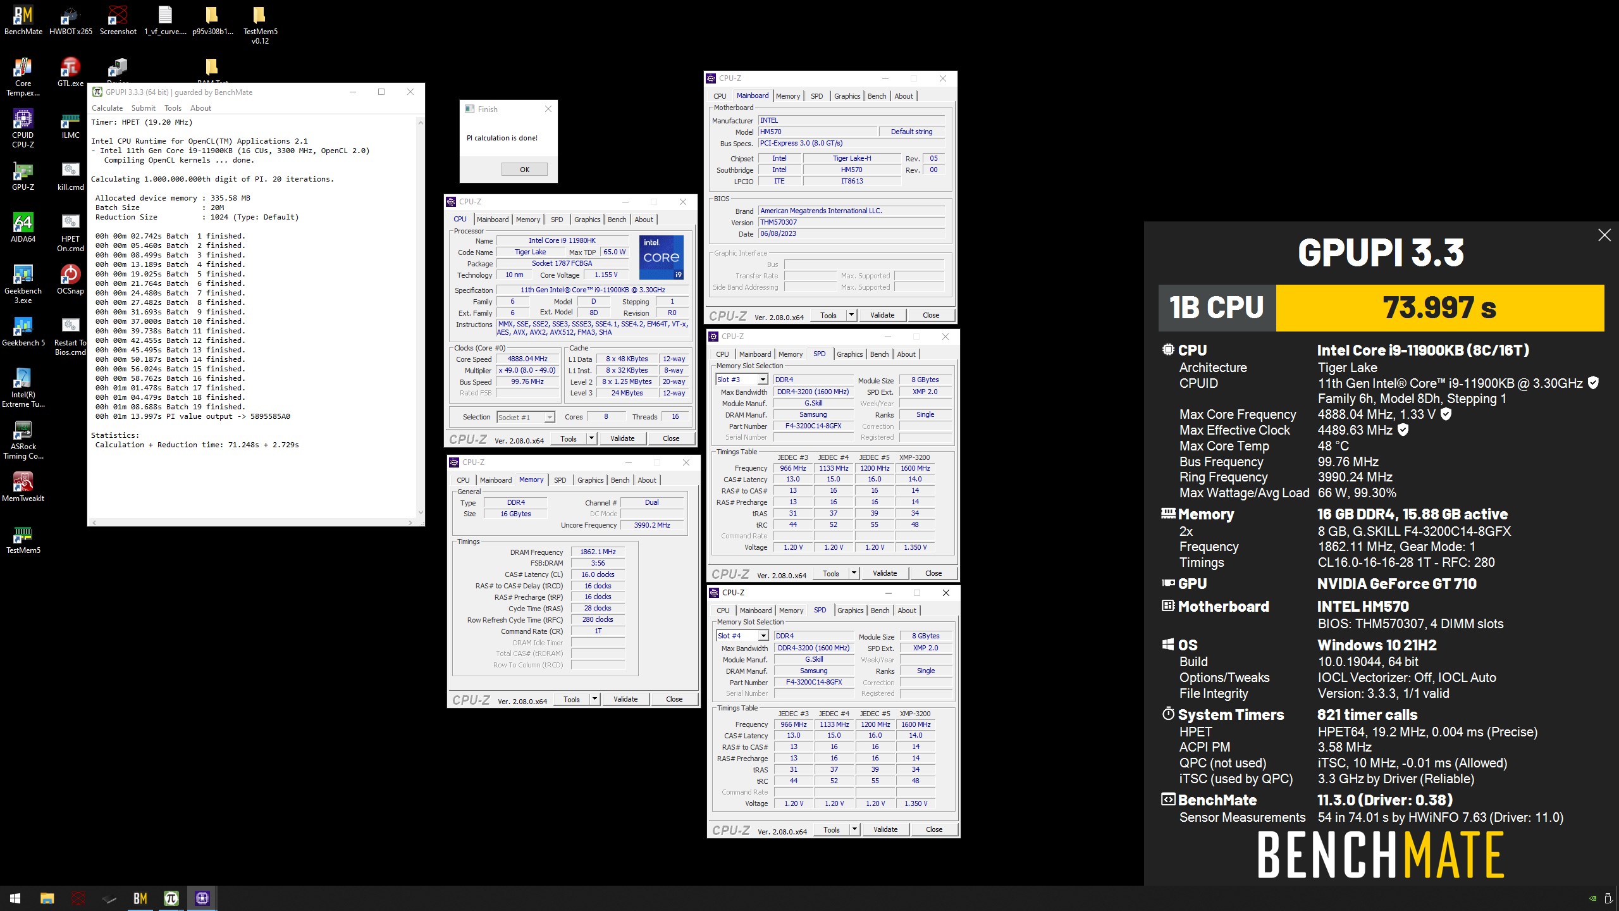Screen dimensions: 1619x911
Task: Select the Intel(R) Extreme Tuning desktop icon
Action: 23,388
